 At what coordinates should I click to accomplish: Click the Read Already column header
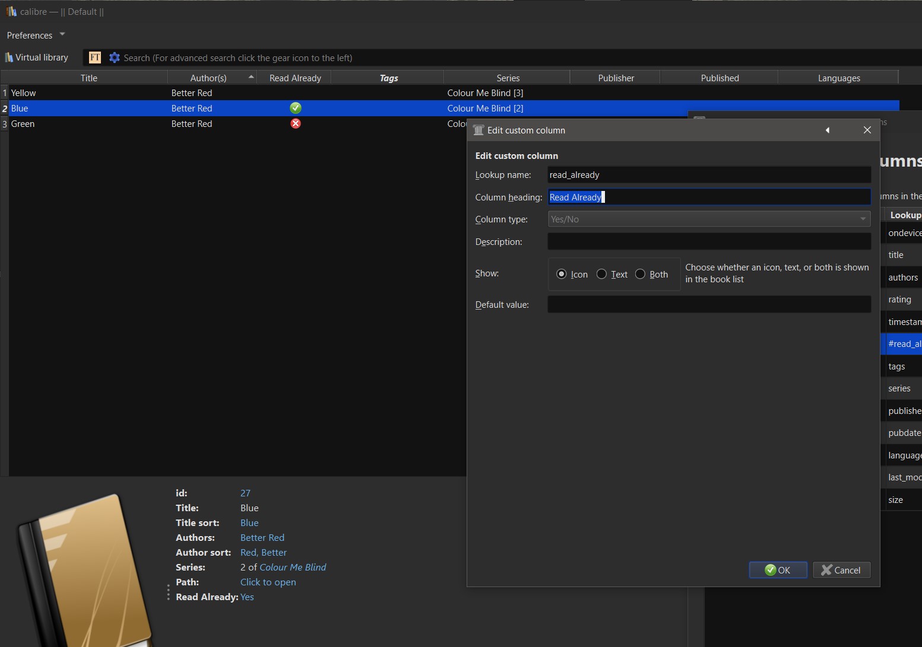tap(294, 78)
